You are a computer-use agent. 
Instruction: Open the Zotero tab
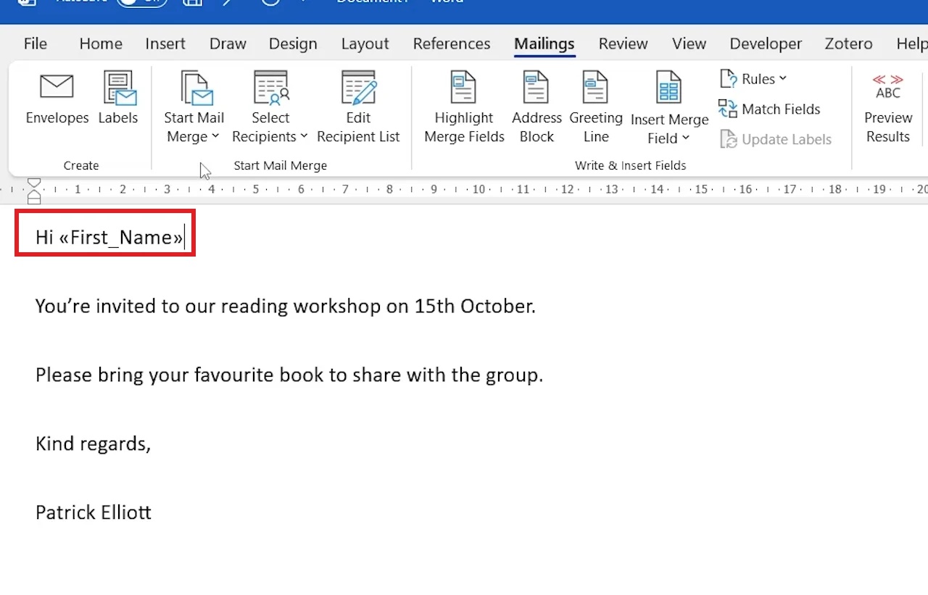[x=848, y=43]
